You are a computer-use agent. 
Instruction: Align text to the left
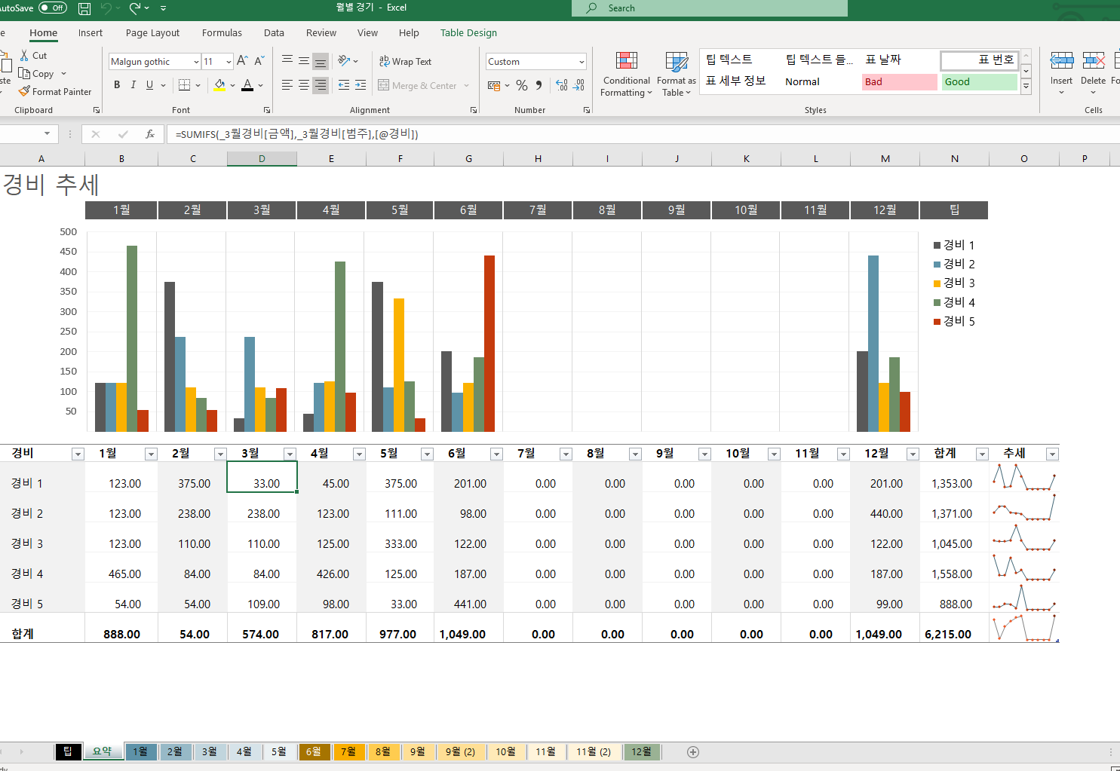point(287,85)
